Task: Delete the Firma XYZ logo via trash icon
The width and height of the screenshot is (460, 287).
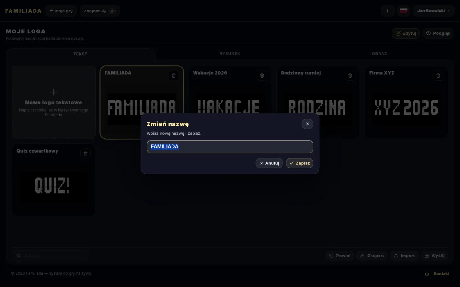Action: (438, 76)
